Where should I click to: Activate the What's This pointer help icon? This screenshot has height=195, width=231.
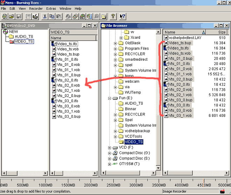(122, 16)
